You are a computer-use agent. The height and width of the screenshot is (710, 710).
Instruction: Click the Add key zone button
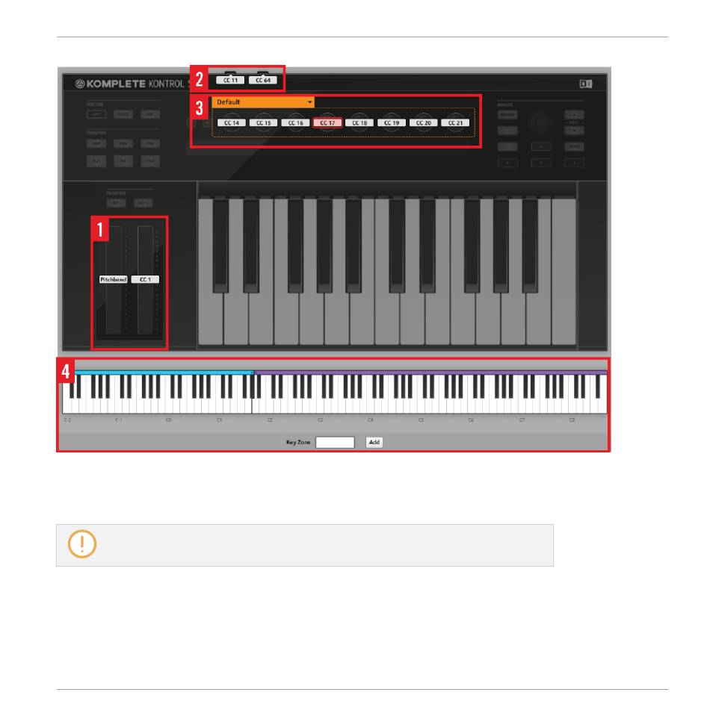click(x=374, y=443)
